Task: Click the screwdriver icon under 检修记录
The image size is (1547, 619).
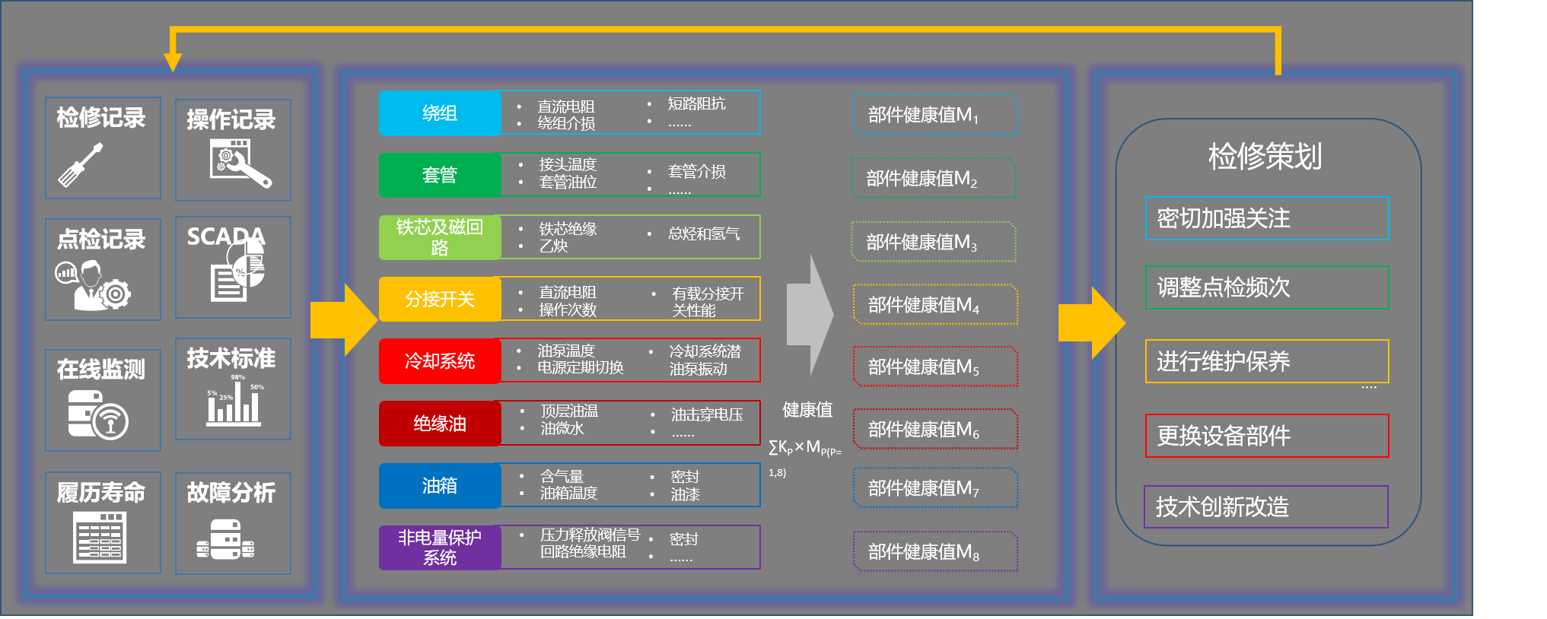Action: (x=81, y=166)
